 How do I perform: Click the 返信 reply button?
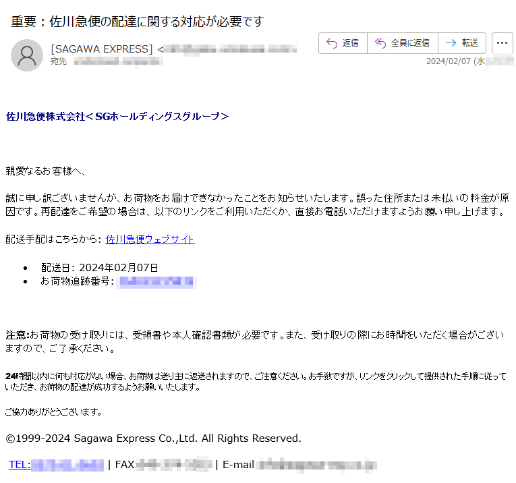(343, 43)
